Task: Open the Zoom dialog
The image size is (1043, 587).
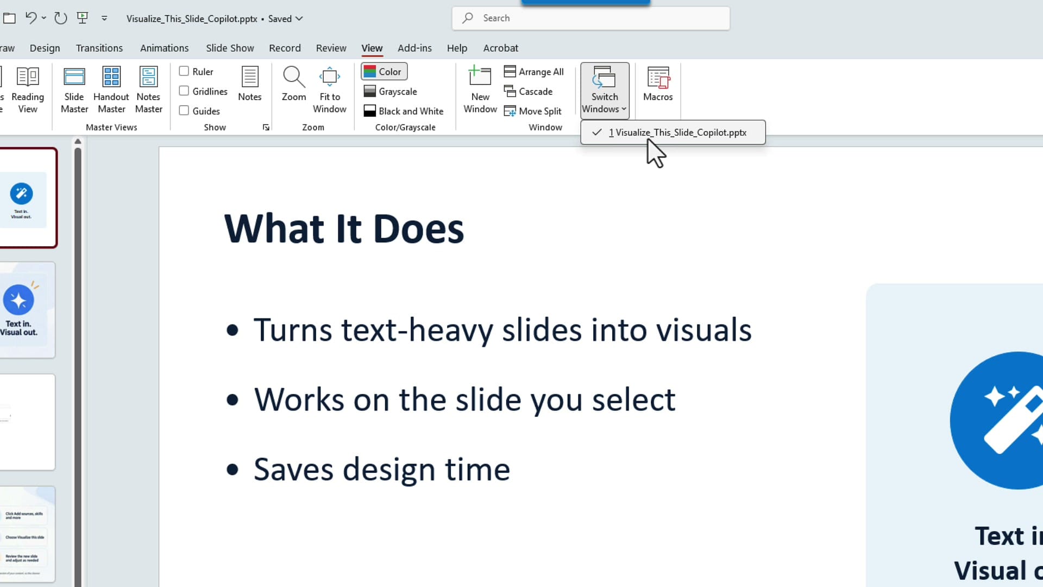Action: tap(294, 84)
